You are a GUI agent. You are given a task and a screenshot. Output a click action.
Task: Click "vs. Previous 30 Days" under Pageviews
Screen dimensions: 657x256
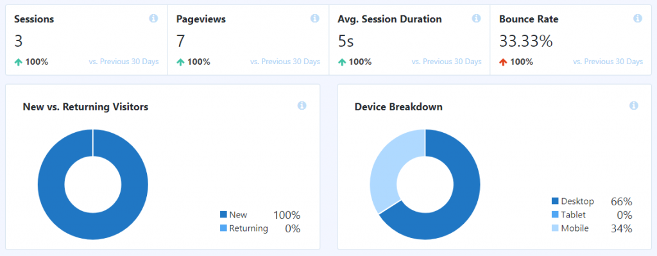click(x=285, y=62)
